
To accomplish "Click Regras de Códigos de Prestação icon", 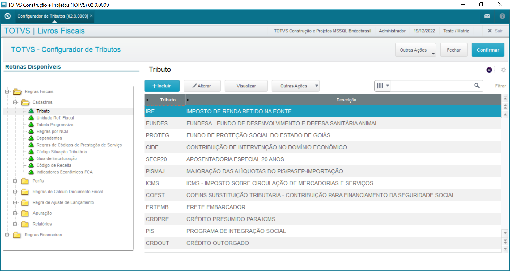I will click(x=31, y=145).
